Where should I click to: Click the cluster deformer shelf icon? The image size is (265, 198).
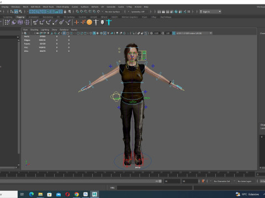coord(27,23)
